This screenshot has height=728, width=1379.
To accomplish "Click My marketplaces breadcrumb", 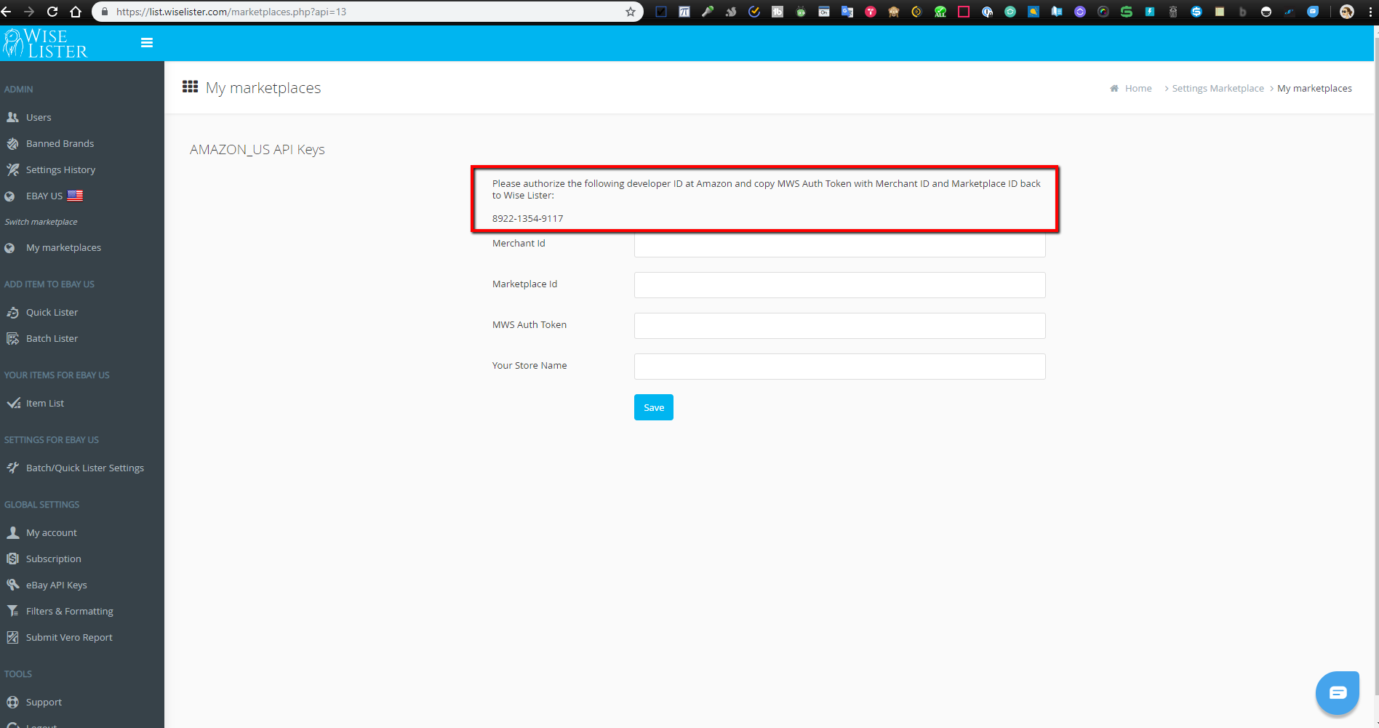I will pos(1314,88).
